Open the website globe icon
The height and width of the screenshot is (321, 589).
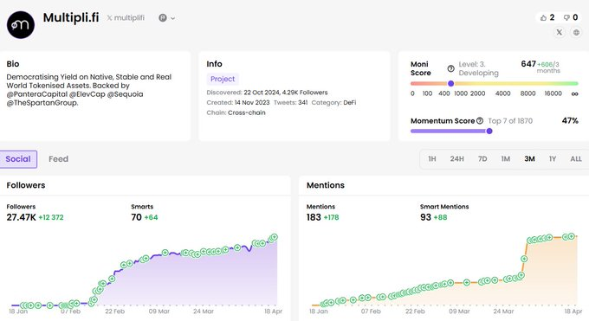point(576,32)
